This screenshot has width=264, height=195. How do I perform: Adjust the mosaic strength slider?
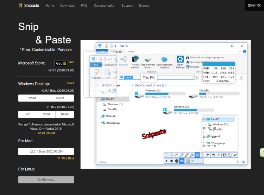(x=197, y=161)
